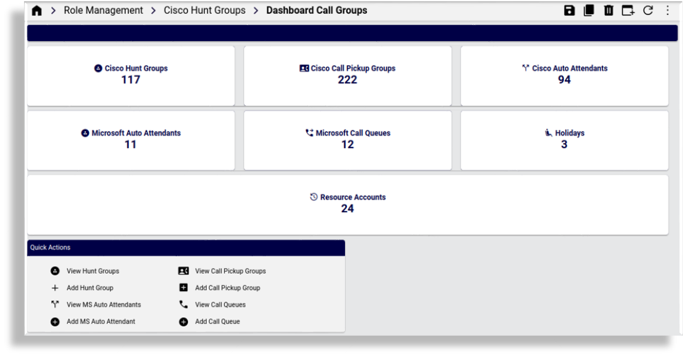684x357 pixels.
Task: Go to the home icon in breadcrumb
Action: point(37,11)
